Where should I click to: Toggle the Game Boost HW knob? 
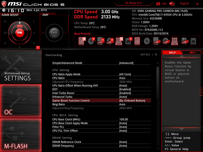(19, 32)
